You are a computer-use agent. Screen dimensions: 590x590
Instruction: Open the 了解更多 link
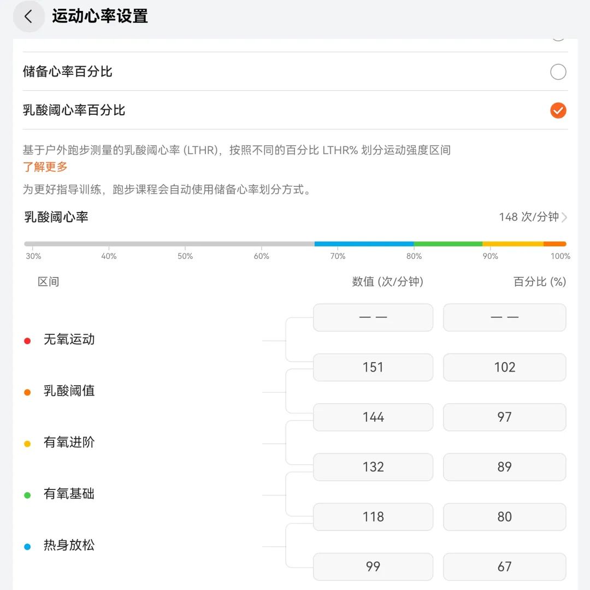point(45,167)
